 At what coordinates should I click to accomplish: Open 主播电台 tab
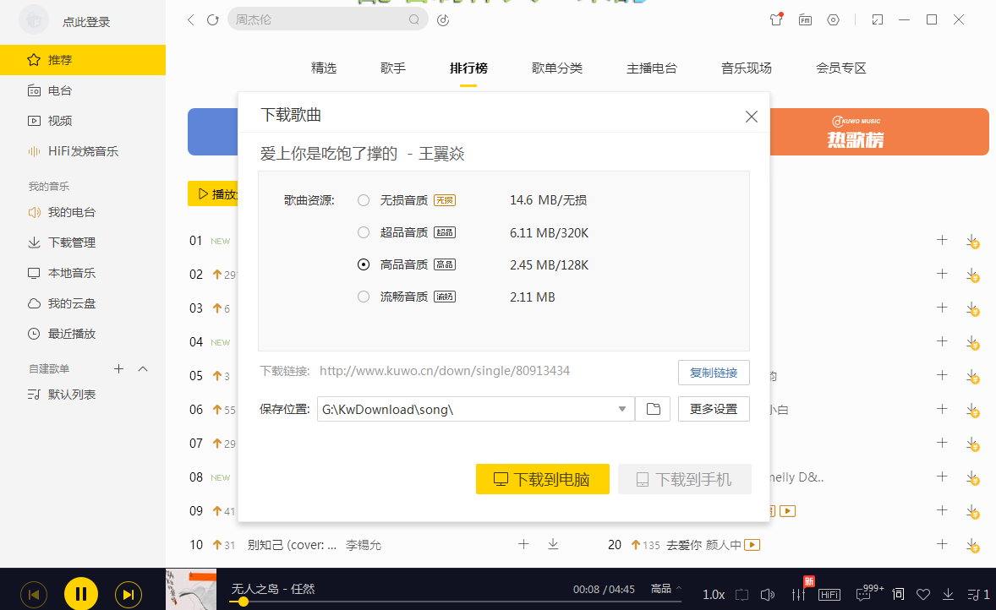(652, 68)
